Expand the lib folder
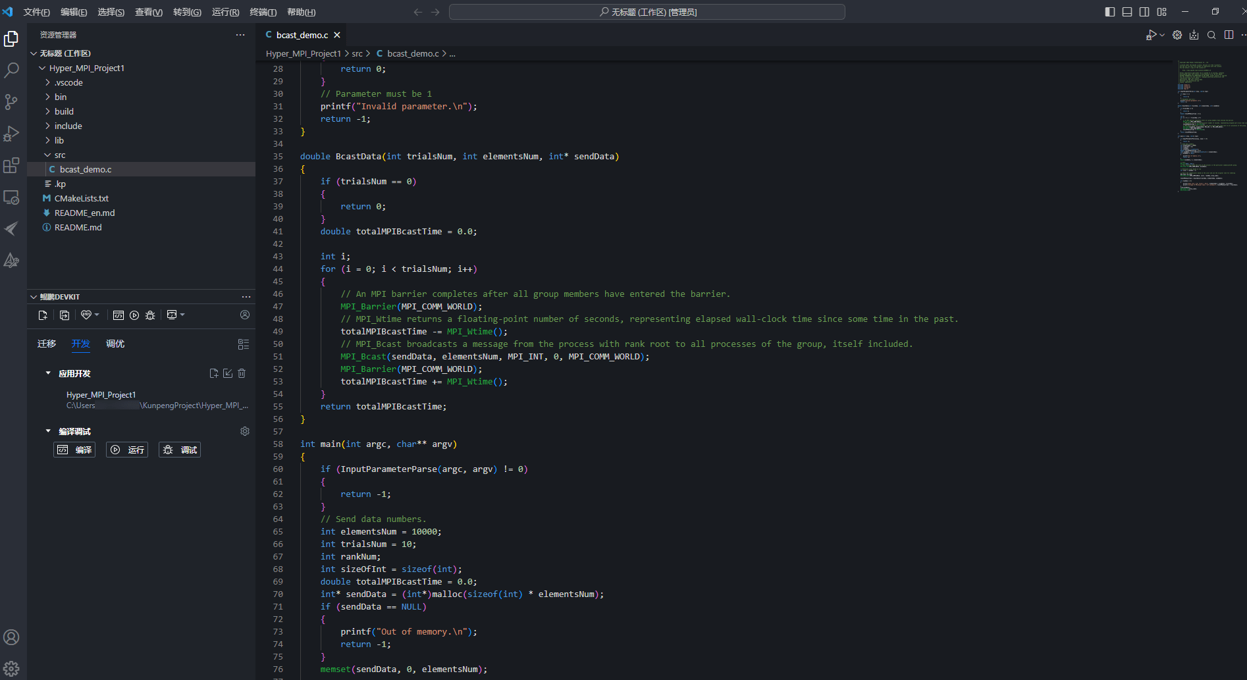 tap(47, 140)
